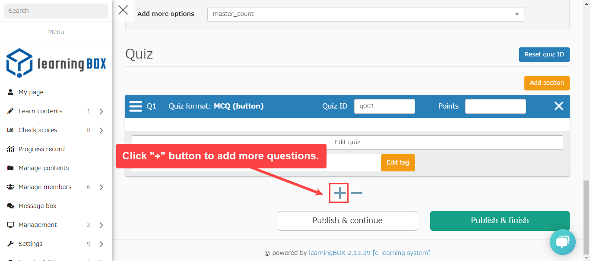
Task: Click the plus icon to add a question
Action: point(339,193)
